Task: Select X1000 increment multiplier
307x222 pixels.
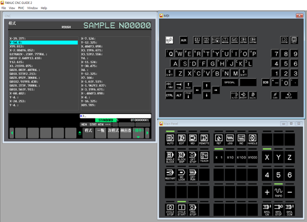Action: coord(253,157)
